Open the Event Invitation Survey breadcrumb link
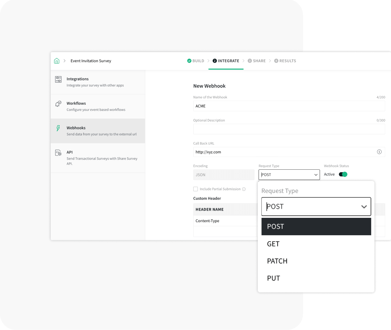The height and width of the screenshot is (330, 391). click(91, 61)
